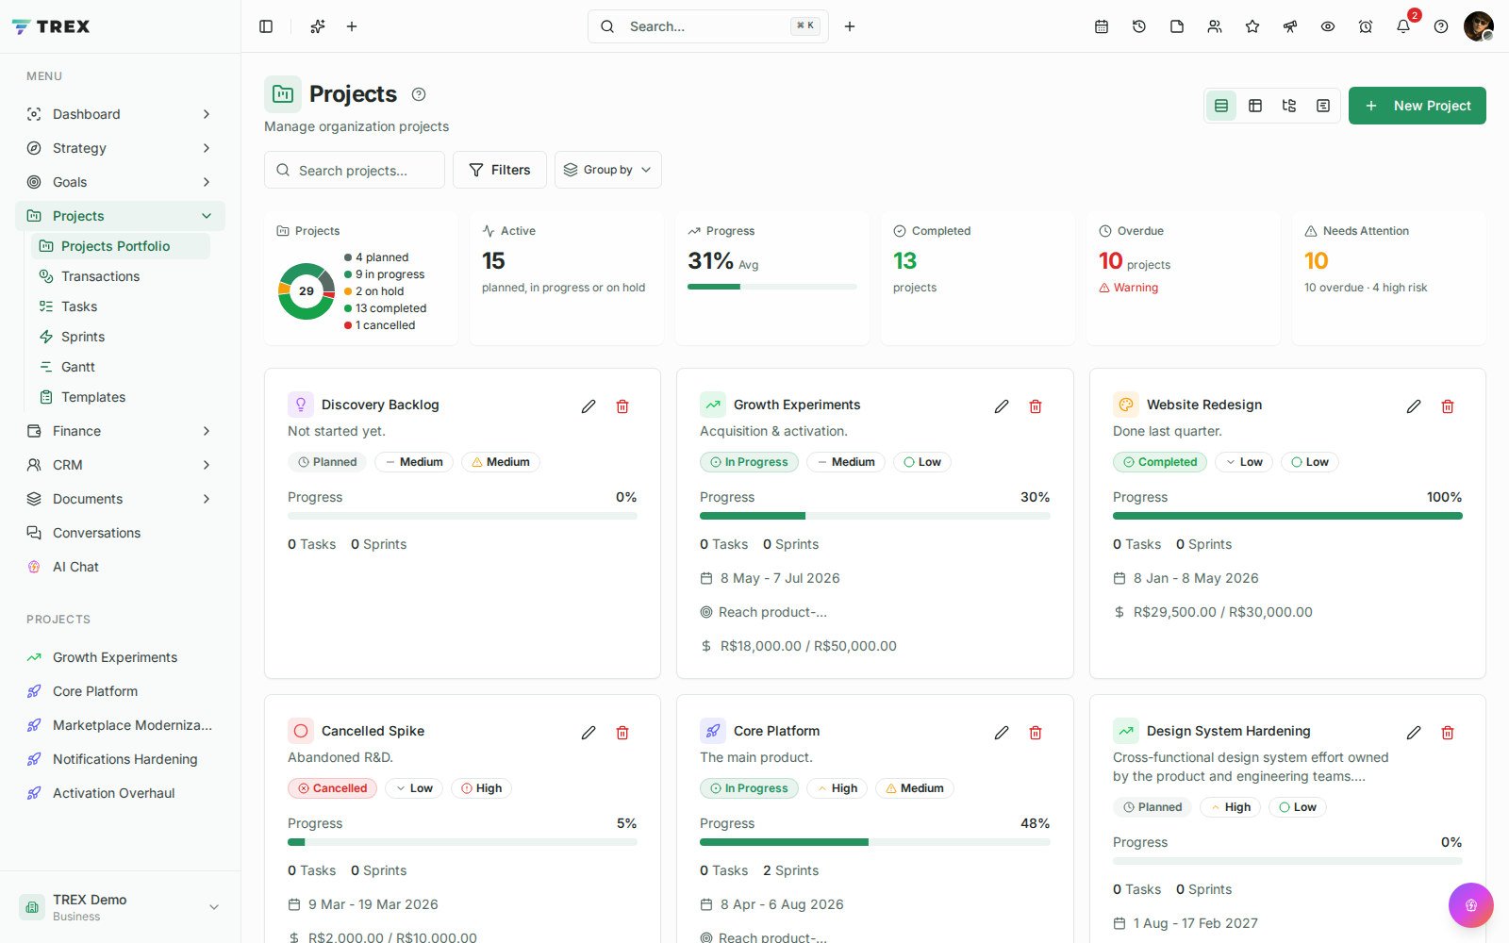Open the help question mark icon in top bar

coord(1441,26)
